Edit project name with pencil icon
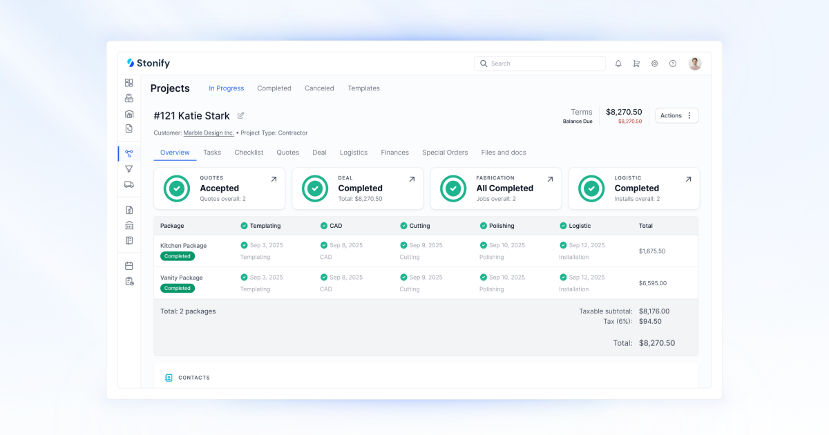Viewport: 829px width, 435px height. point(241,115)
